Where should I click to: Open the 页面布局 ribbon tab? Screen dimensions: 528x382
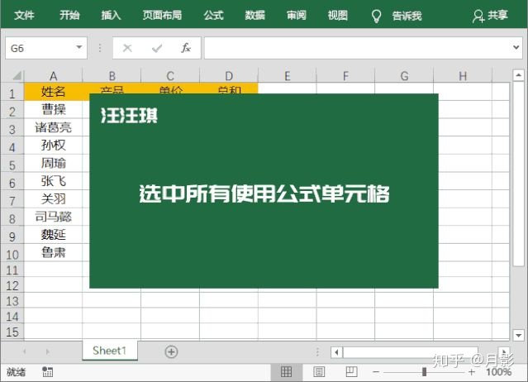pyautogui.click(x=162, y=15)
